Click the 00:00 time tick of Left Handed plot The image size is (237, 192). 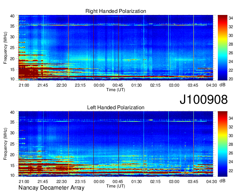99,182
